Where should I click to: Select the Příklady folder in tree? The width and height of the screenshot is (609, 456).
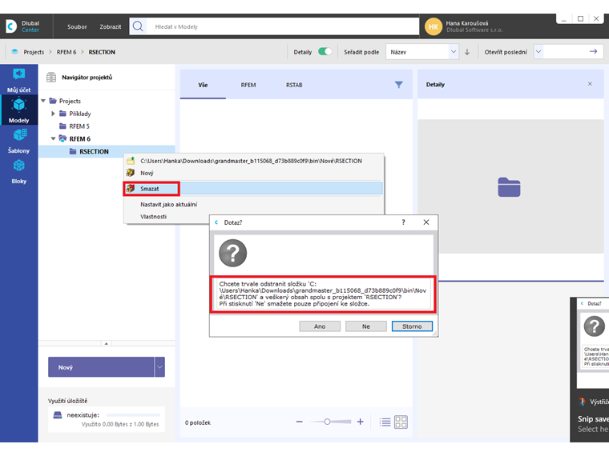click(80, 114)
